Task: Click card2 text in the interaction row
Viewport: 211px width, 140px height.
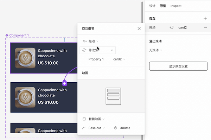Action: coord(183,27)
